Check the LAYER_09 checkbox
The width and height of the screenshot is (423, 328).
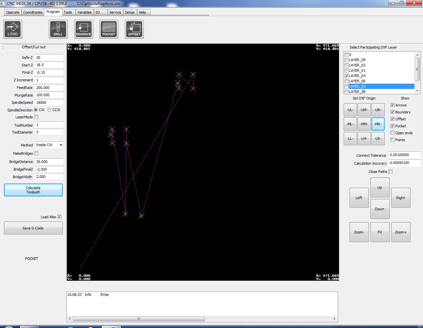(346, 60)
